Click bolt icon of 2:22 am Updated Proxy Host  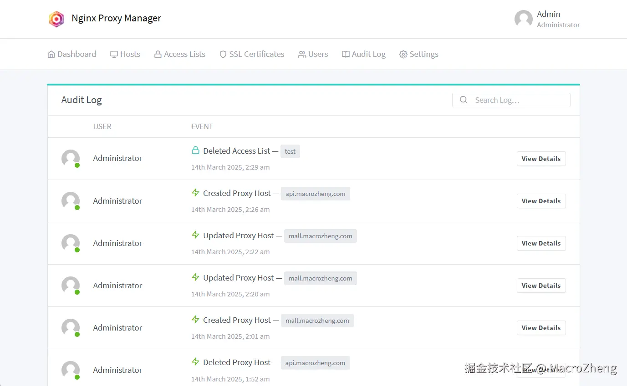tap(195, 235)
